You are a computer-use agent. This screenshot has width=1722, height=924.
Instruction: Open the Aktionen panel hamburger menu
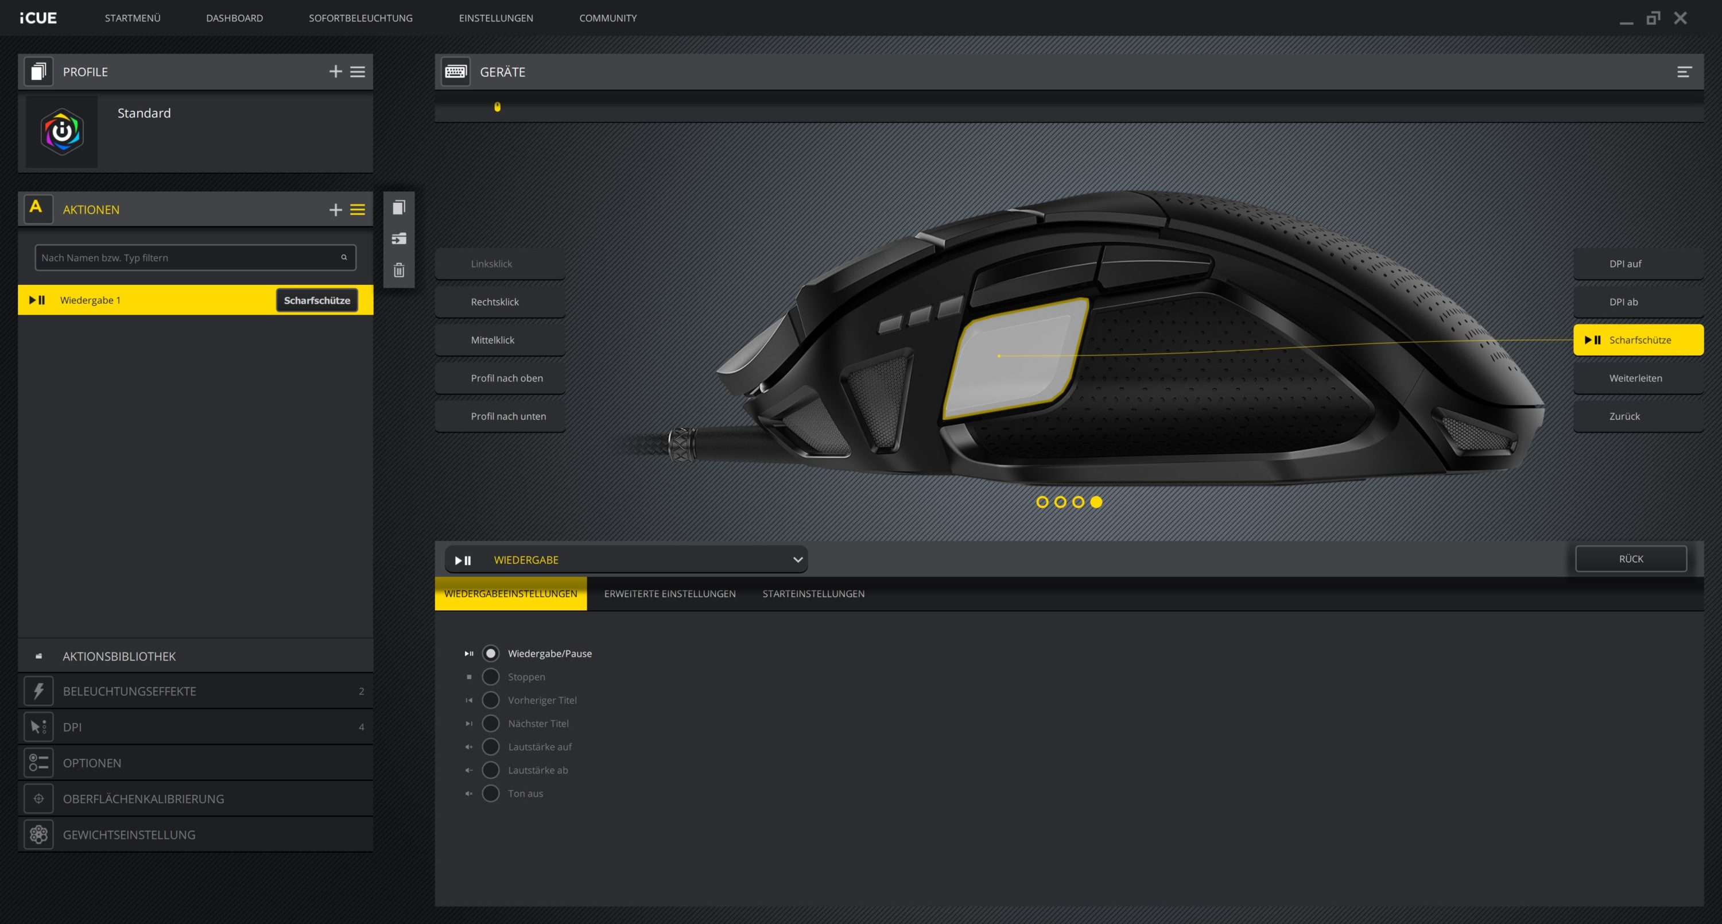click(x=358, y=210)
